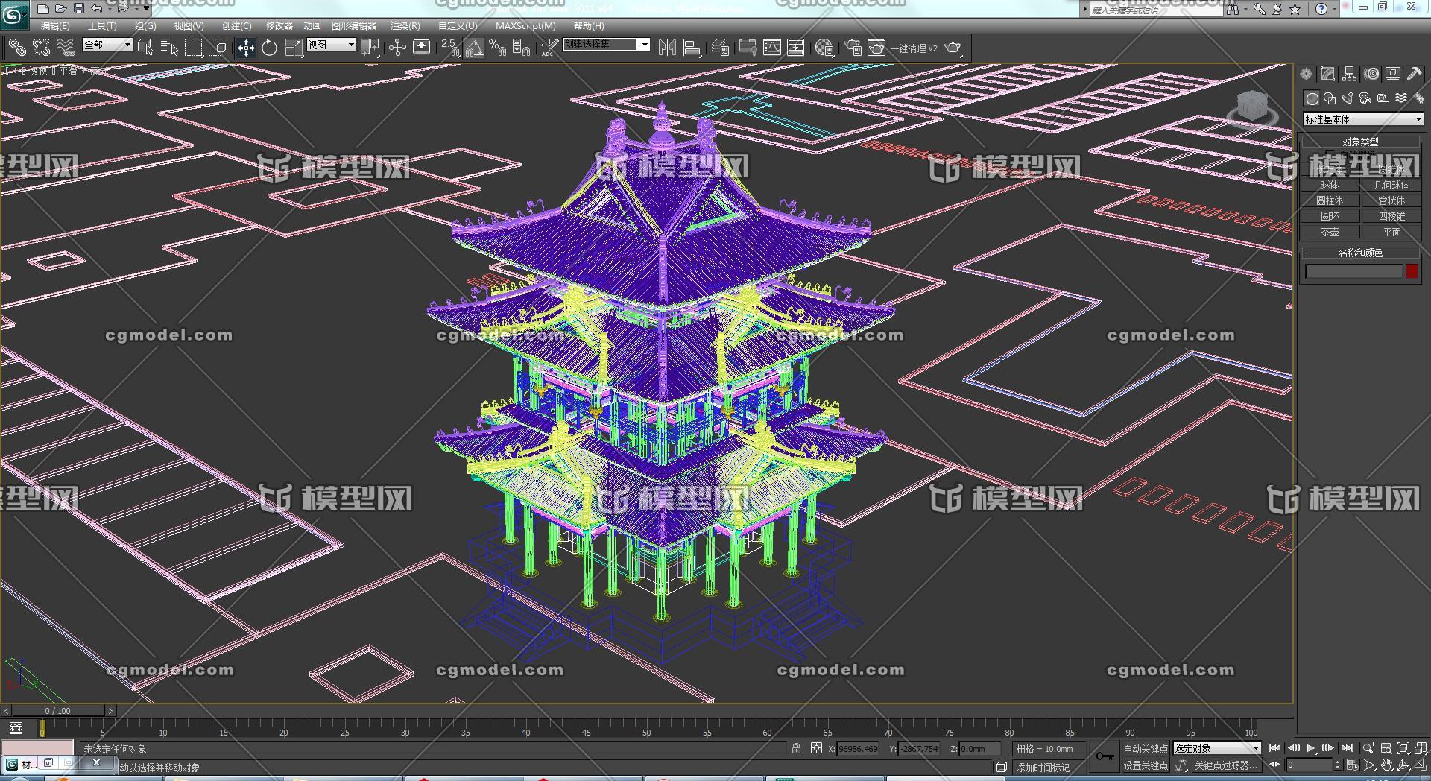Switch to the Utilities hammer panel tab
Image resolution: width=1431 pixels, height=781 pixels.
1414,74
